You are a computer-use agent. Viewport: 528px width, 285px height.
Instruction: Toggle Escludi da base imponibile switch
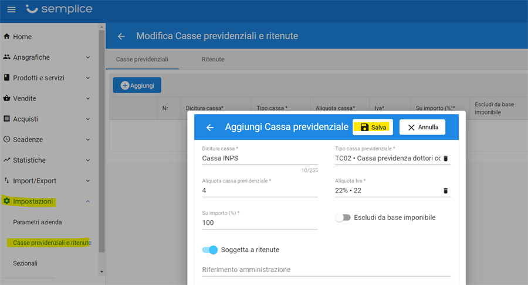click(343, 218)
